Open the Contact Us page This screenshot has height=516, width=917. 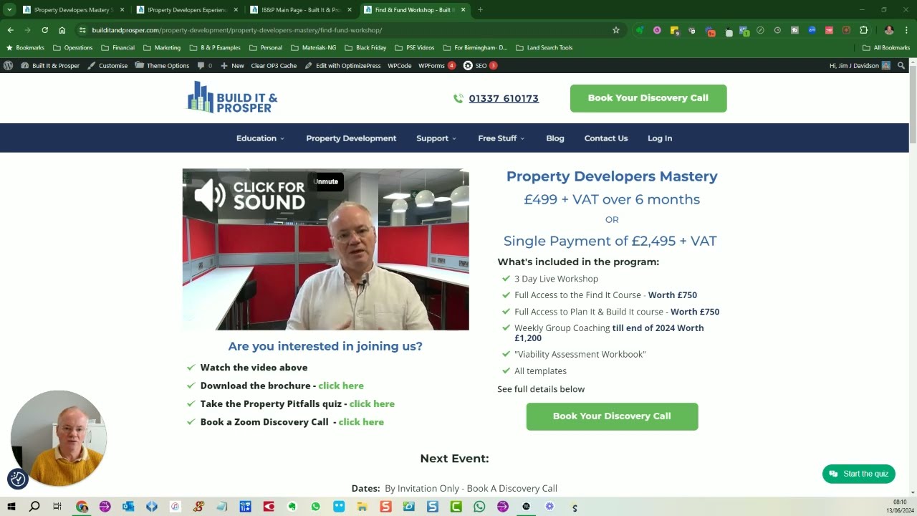(x=606, y=138)
